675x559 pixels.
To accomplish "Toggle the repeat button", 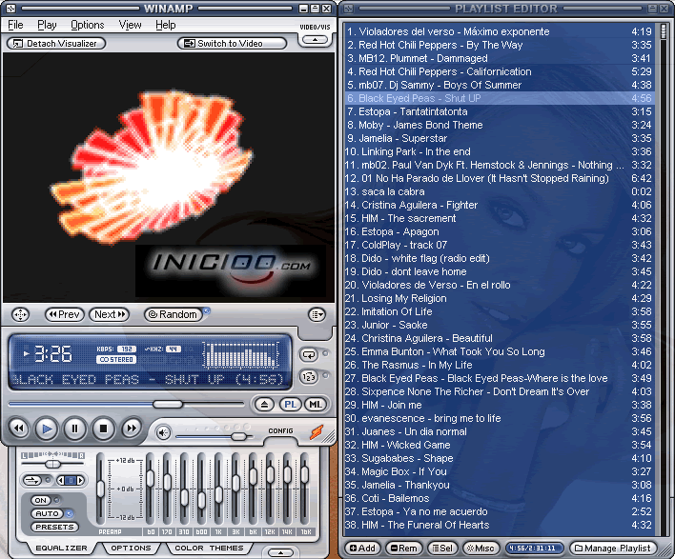I will point(309,355).
